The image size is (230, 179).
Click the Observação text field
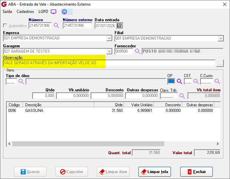tap(109, 63)
